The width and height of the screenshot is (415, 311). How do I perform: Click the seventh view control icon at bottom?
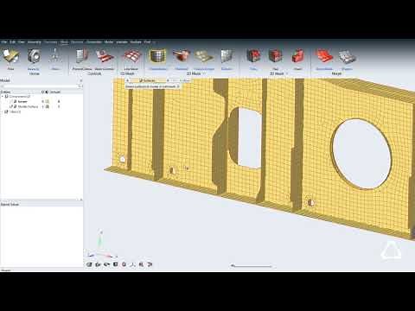(141, 264)
